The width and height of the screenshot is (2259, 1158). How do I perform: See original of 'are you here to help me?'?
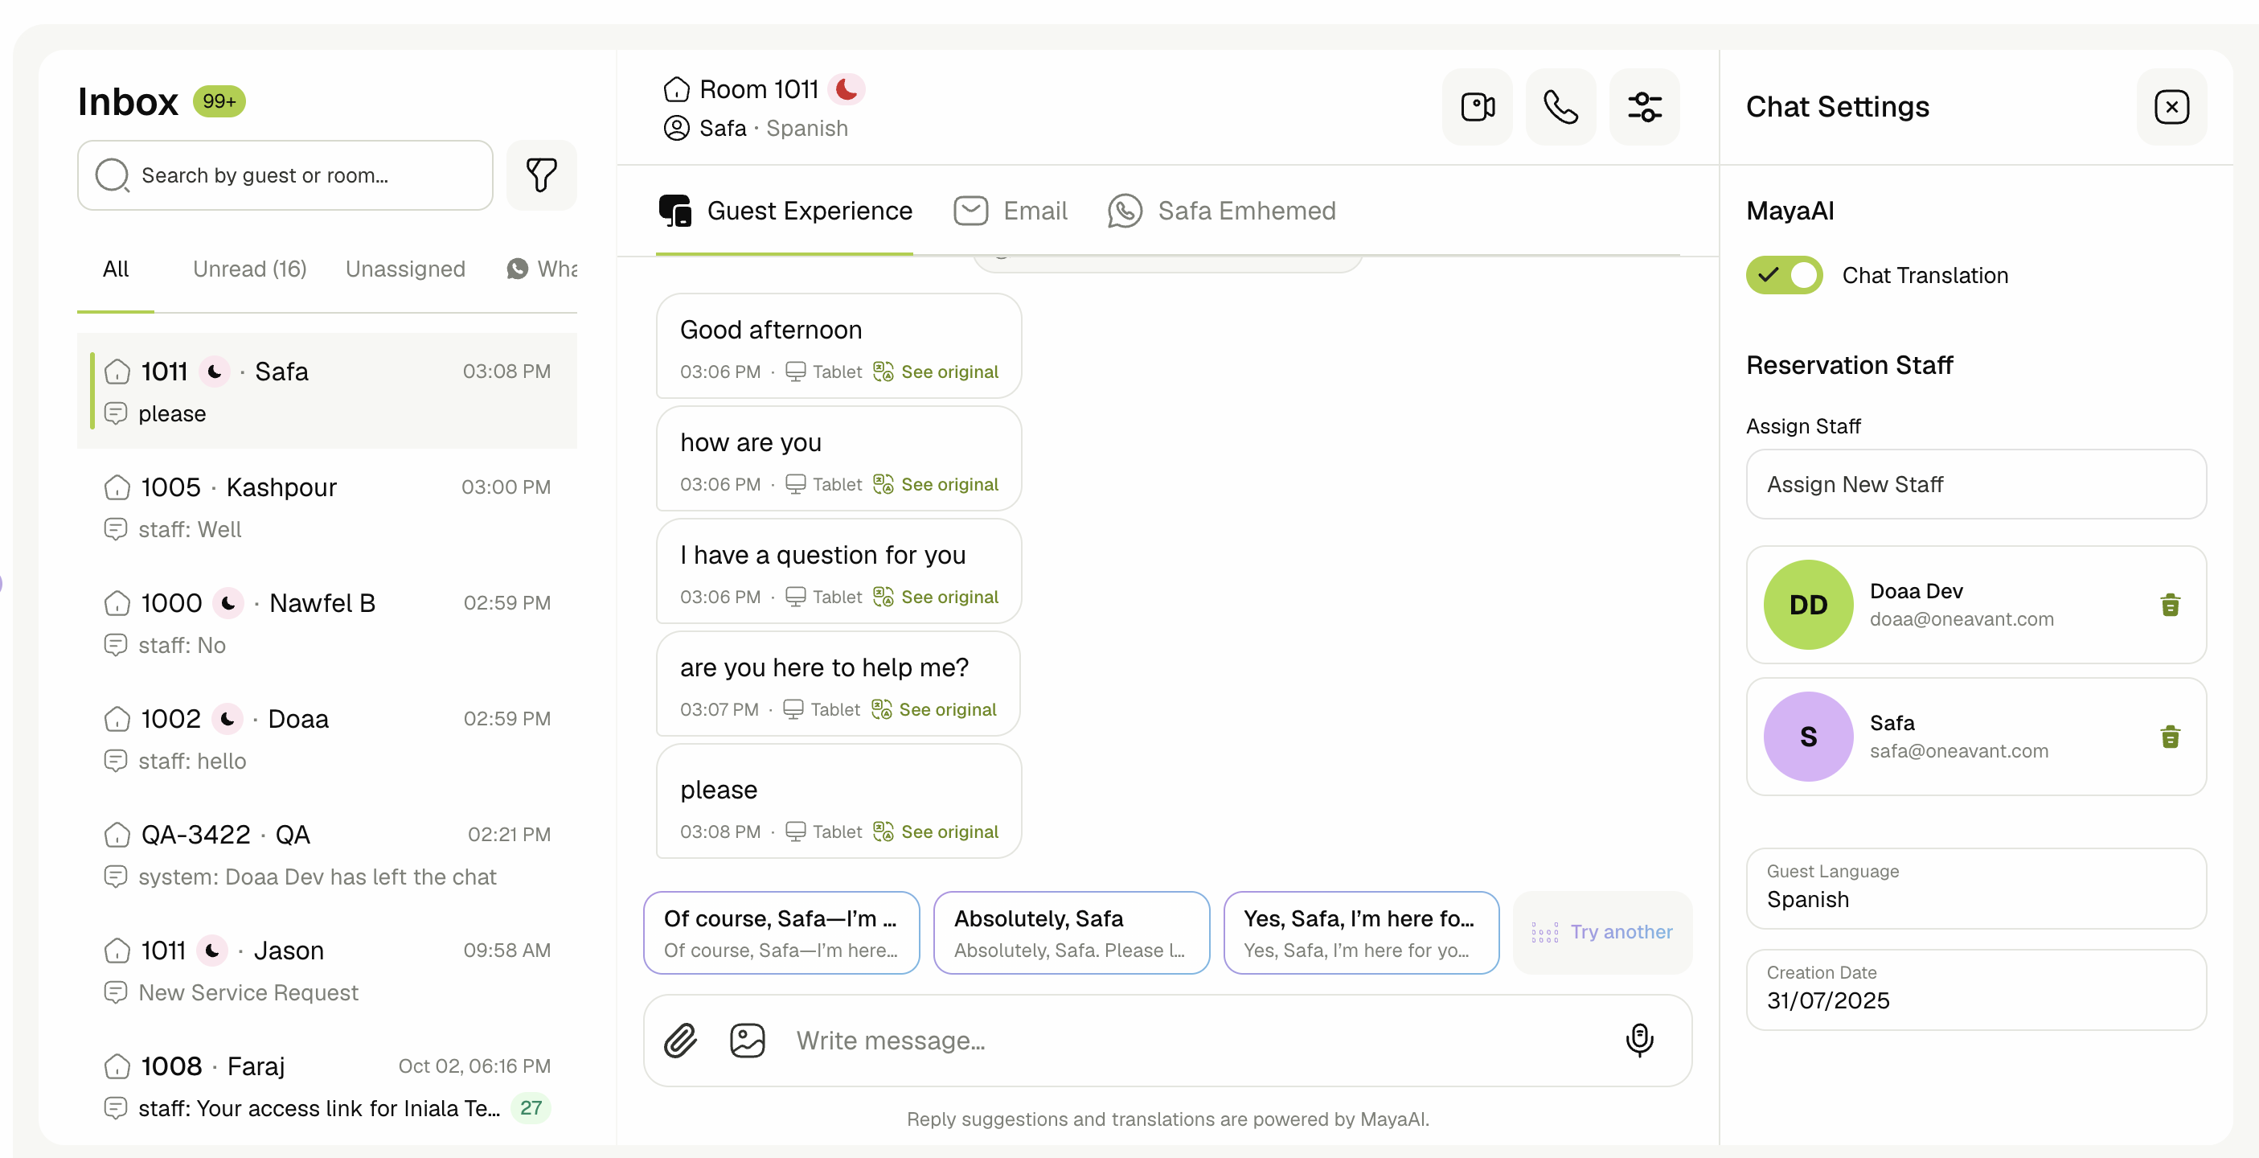tap(934, 710)
